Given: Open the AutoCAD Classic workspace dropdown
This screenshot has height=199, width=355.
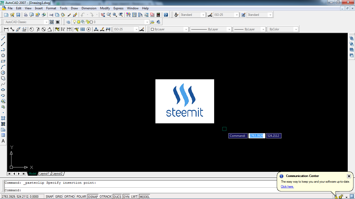Looking at the screenshot, I should click(46, 22).
